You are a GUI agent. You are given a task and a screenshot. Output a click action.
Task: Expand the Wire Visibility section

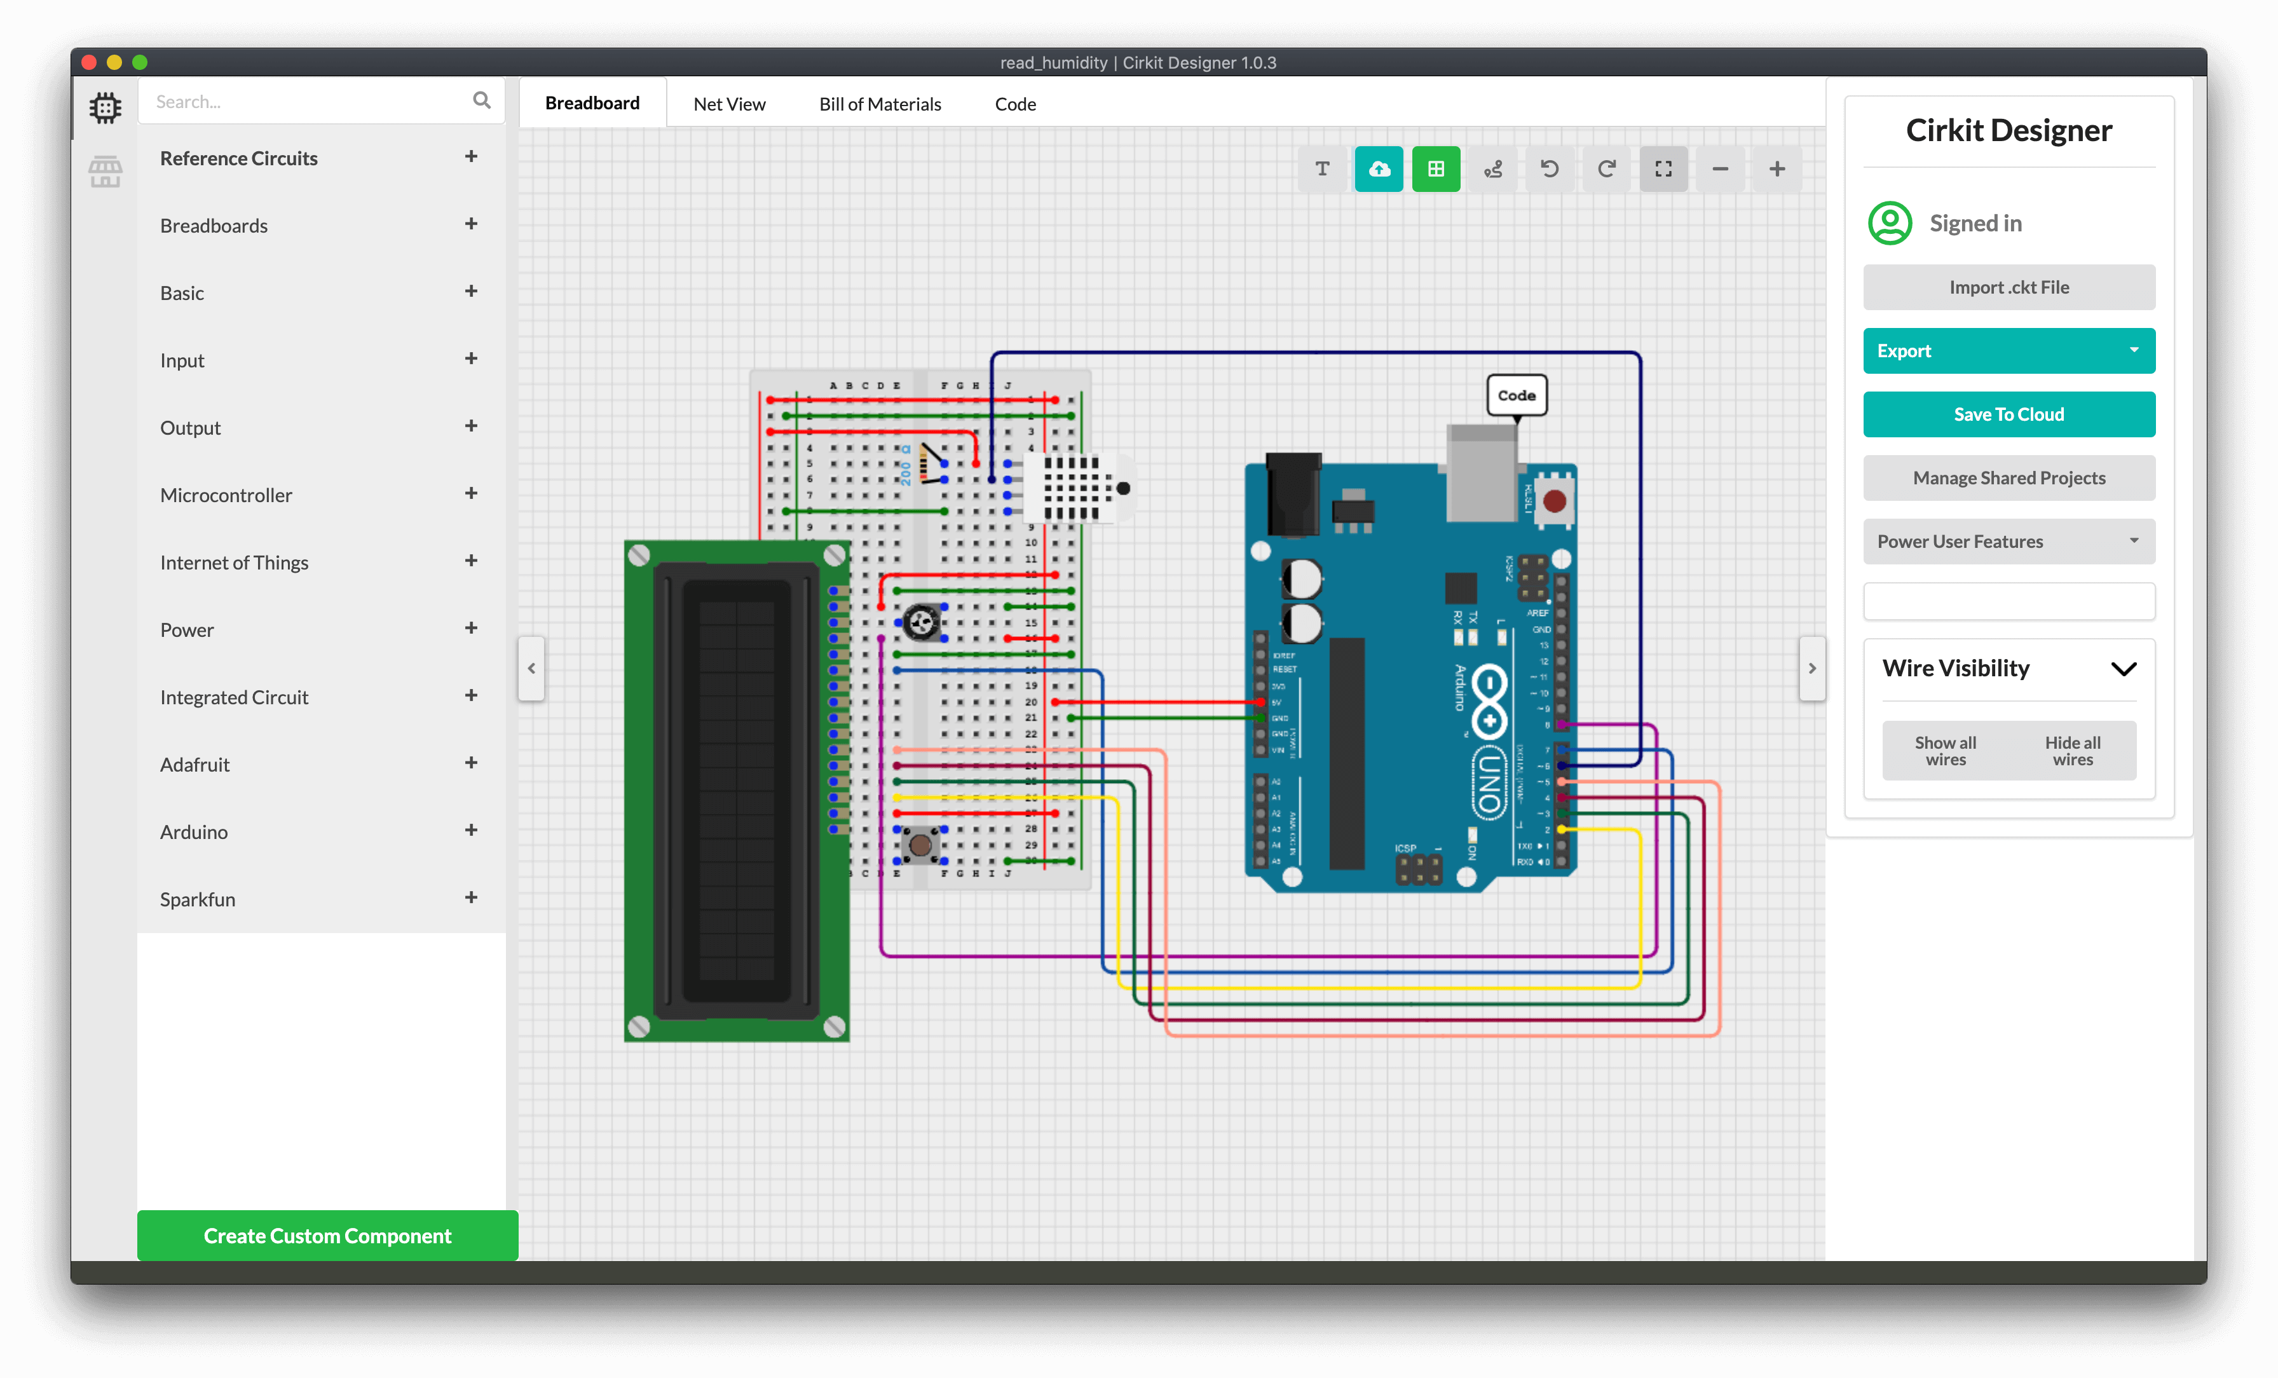tap(2124, 668)
